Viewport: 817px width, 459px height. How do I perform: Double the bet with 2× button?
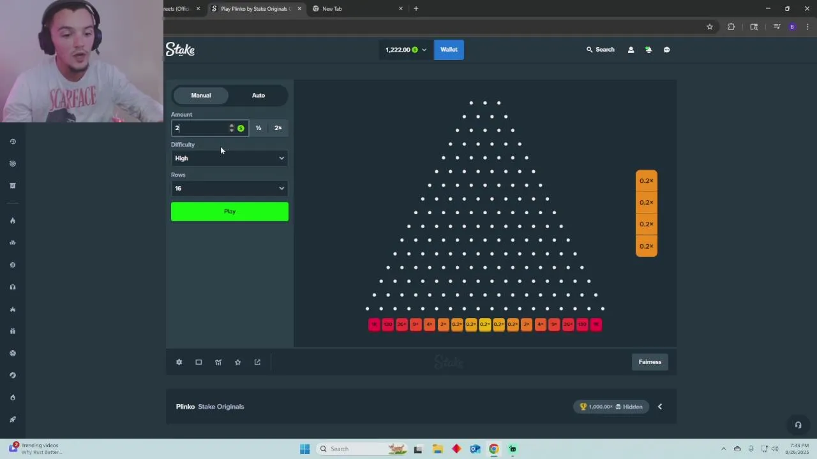(x=278, y=128)
